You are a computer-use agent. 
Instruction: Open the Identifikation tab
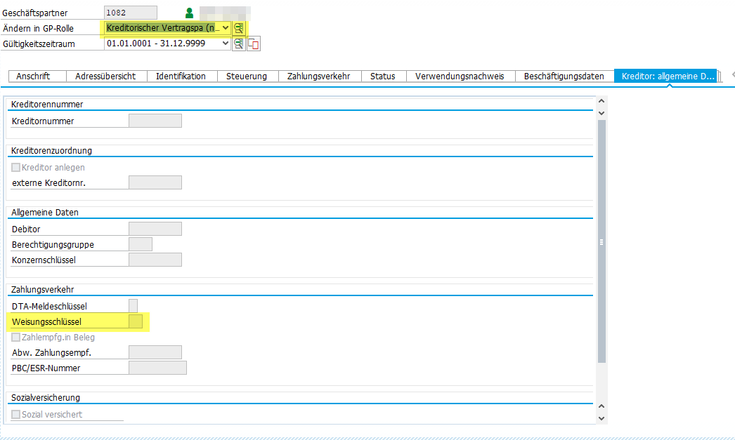point(181,76)
